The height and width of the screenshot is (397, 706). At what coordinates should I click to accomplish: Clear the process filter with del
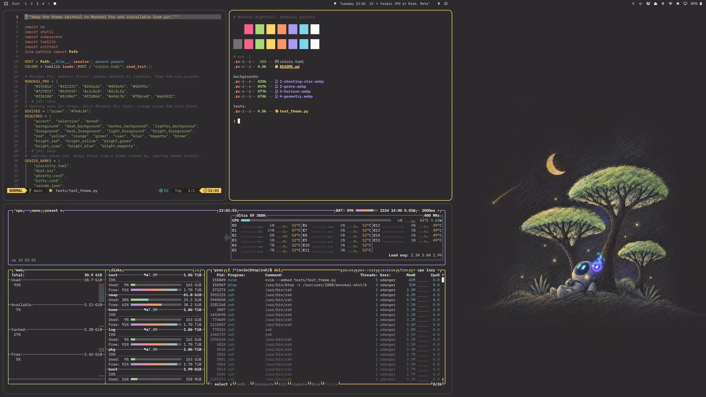click(277, 270)
